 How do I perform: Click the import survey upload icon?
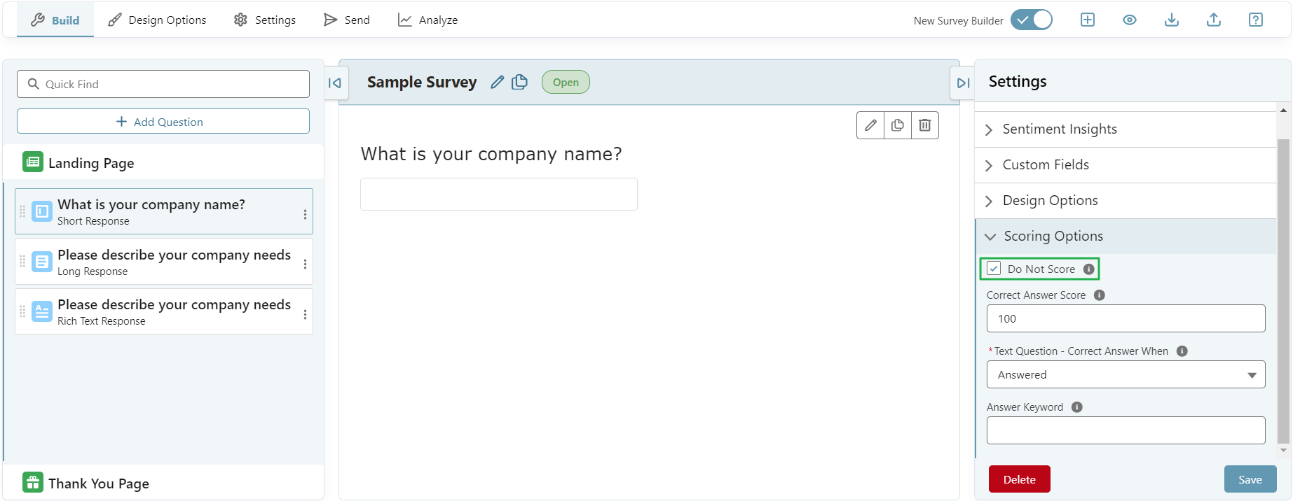1213,20
